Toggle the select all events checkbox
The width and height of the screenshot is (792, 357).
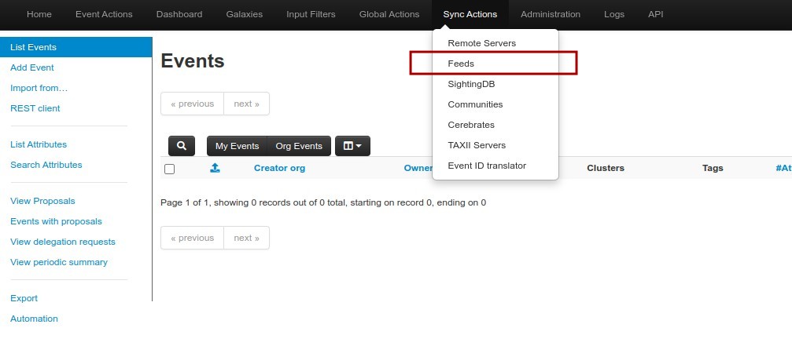[x=169, y=169]
